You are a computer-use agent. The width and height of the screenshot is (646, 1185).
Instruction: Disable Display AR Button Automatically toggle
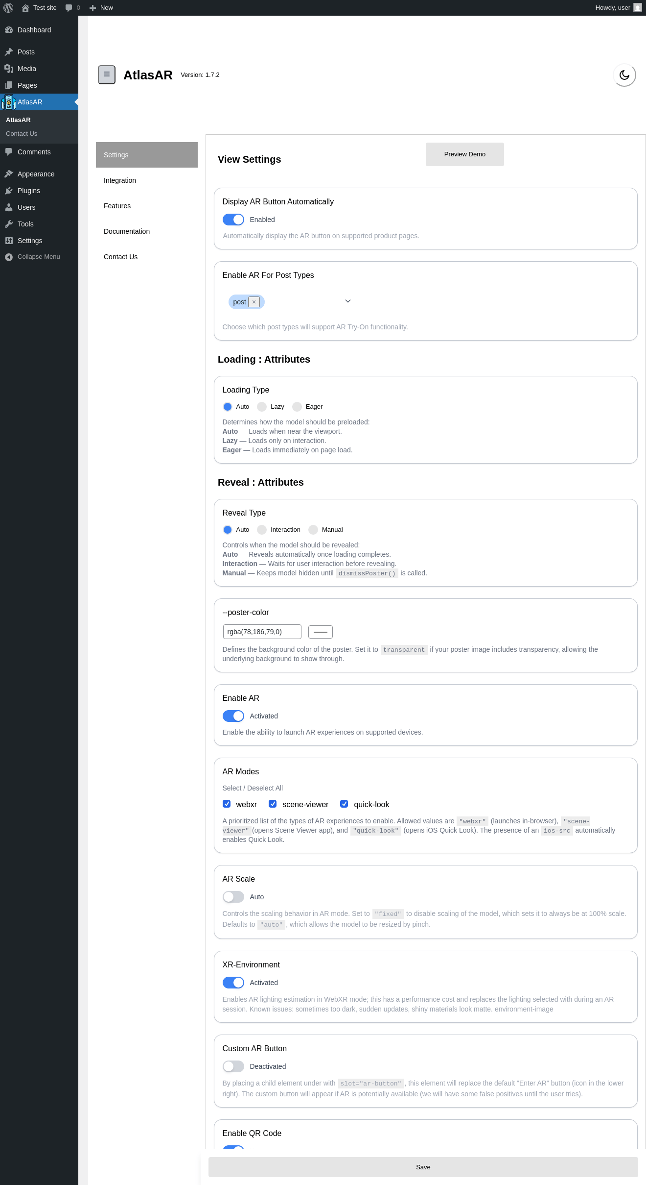click(x=233, y=220)
